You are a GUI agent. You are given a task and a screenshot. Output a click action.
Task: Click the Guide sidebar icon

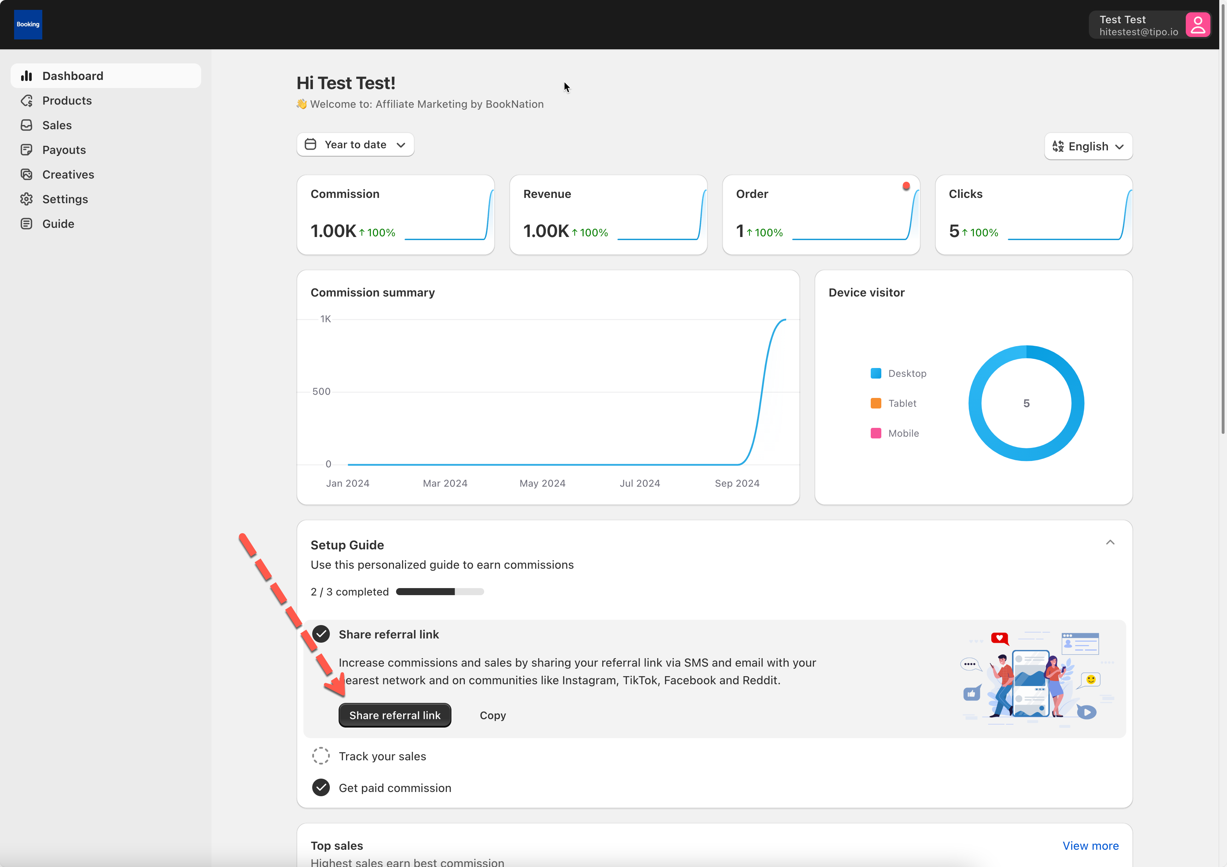pos(26,224)
